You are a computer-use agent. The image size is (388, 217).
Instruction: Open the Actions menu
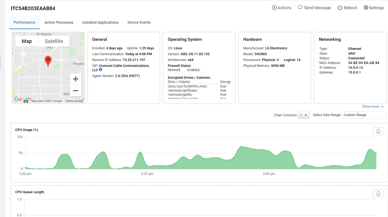[x=281, y=8]
